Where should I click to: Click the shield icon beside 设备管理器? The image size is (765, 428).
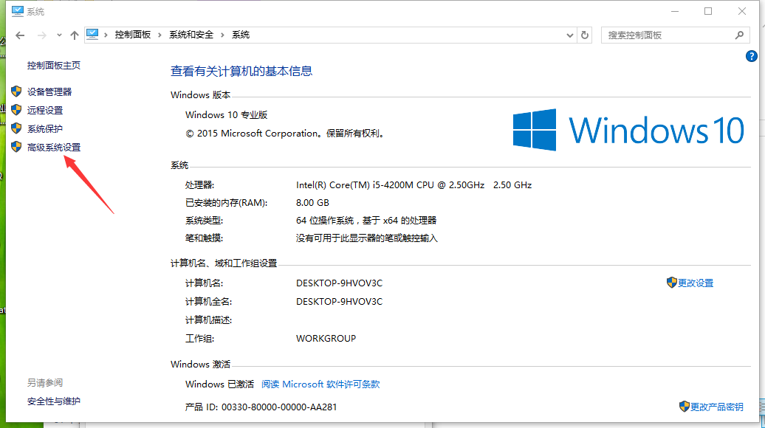pos(16,92)
